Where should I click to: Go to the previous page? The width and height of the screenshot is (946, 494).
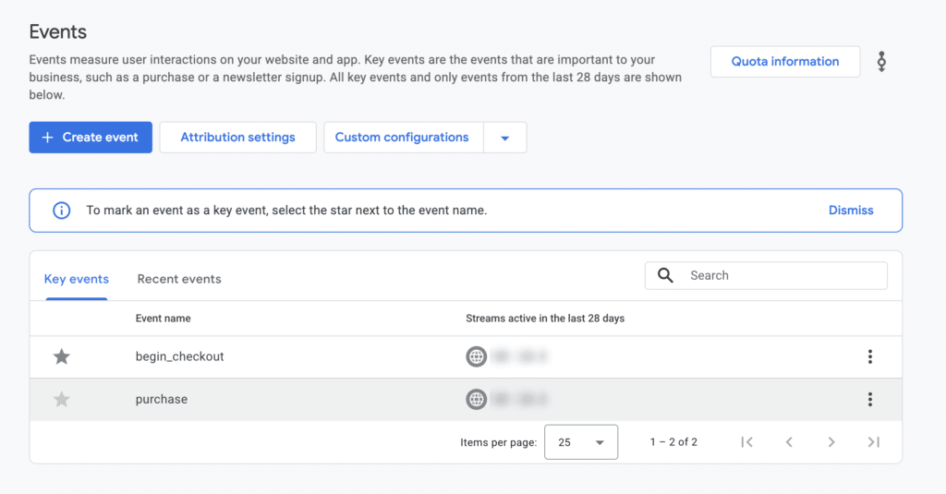(x=789, y=442)
